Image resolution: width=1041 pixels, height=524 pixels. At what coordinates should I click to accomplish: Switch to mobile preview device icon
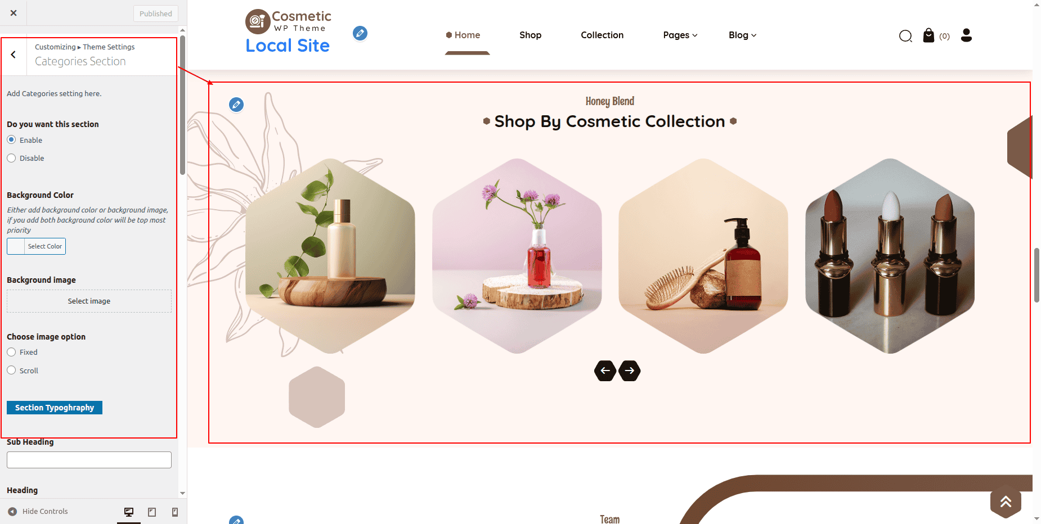pyautogui.click(x=175, y=512)
